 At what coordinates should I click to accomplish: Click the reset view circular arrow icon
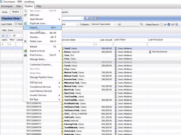(x=92, y=18)
